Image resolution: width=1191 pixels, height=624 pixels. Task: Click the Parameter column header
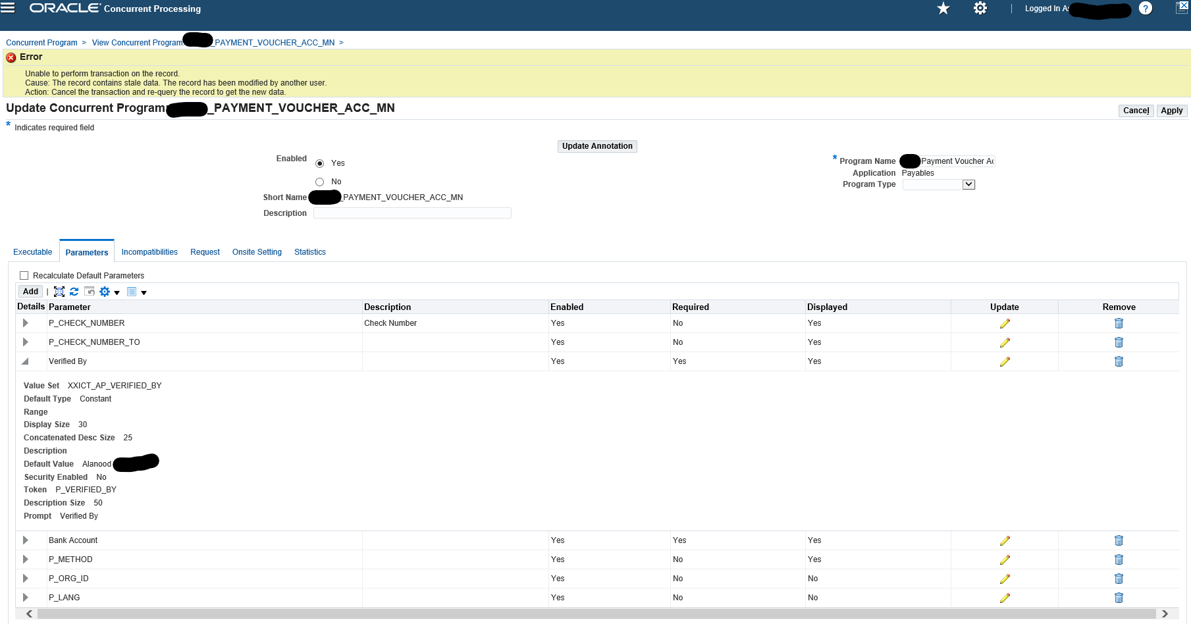tap(70, 307)
